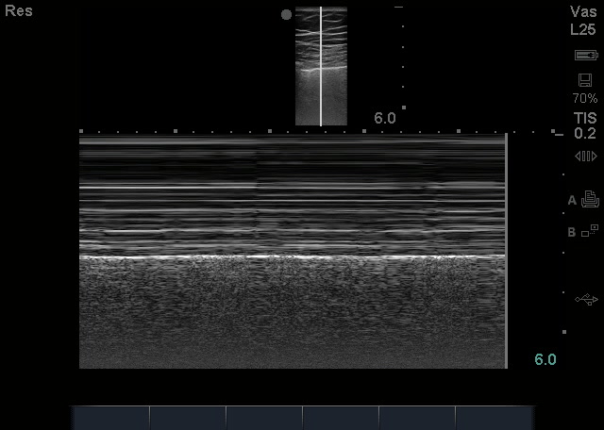Click the Res optimization label
The image size is (604, 430).
coord(19,11)
